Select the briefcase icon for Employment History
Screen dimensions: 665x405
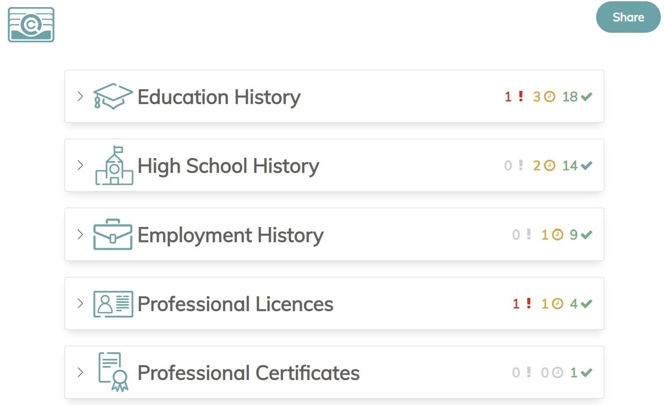point(113,234)
